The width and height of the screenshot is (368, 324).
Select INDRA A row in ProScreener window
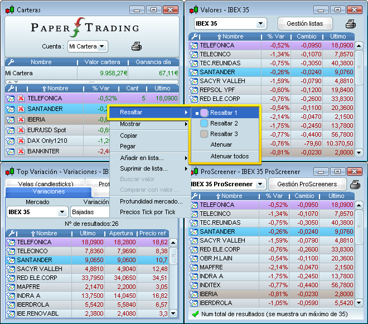point(272,277)
